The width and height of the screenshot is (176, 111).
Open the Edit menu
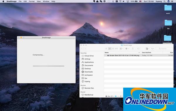[x=25, y=1]
